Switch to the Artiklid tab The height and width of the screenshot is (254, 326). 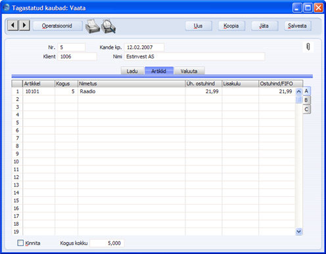tap(159, 71)
